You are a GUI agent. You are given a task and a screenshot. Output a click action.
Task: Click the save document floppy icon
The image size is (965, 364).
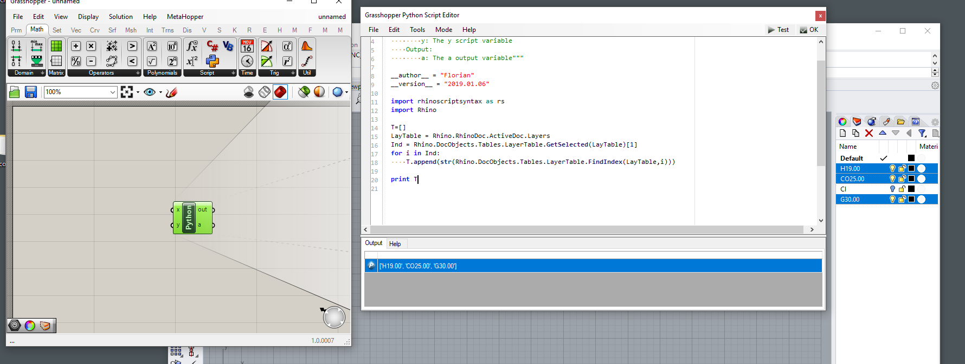tap(31, 92)
